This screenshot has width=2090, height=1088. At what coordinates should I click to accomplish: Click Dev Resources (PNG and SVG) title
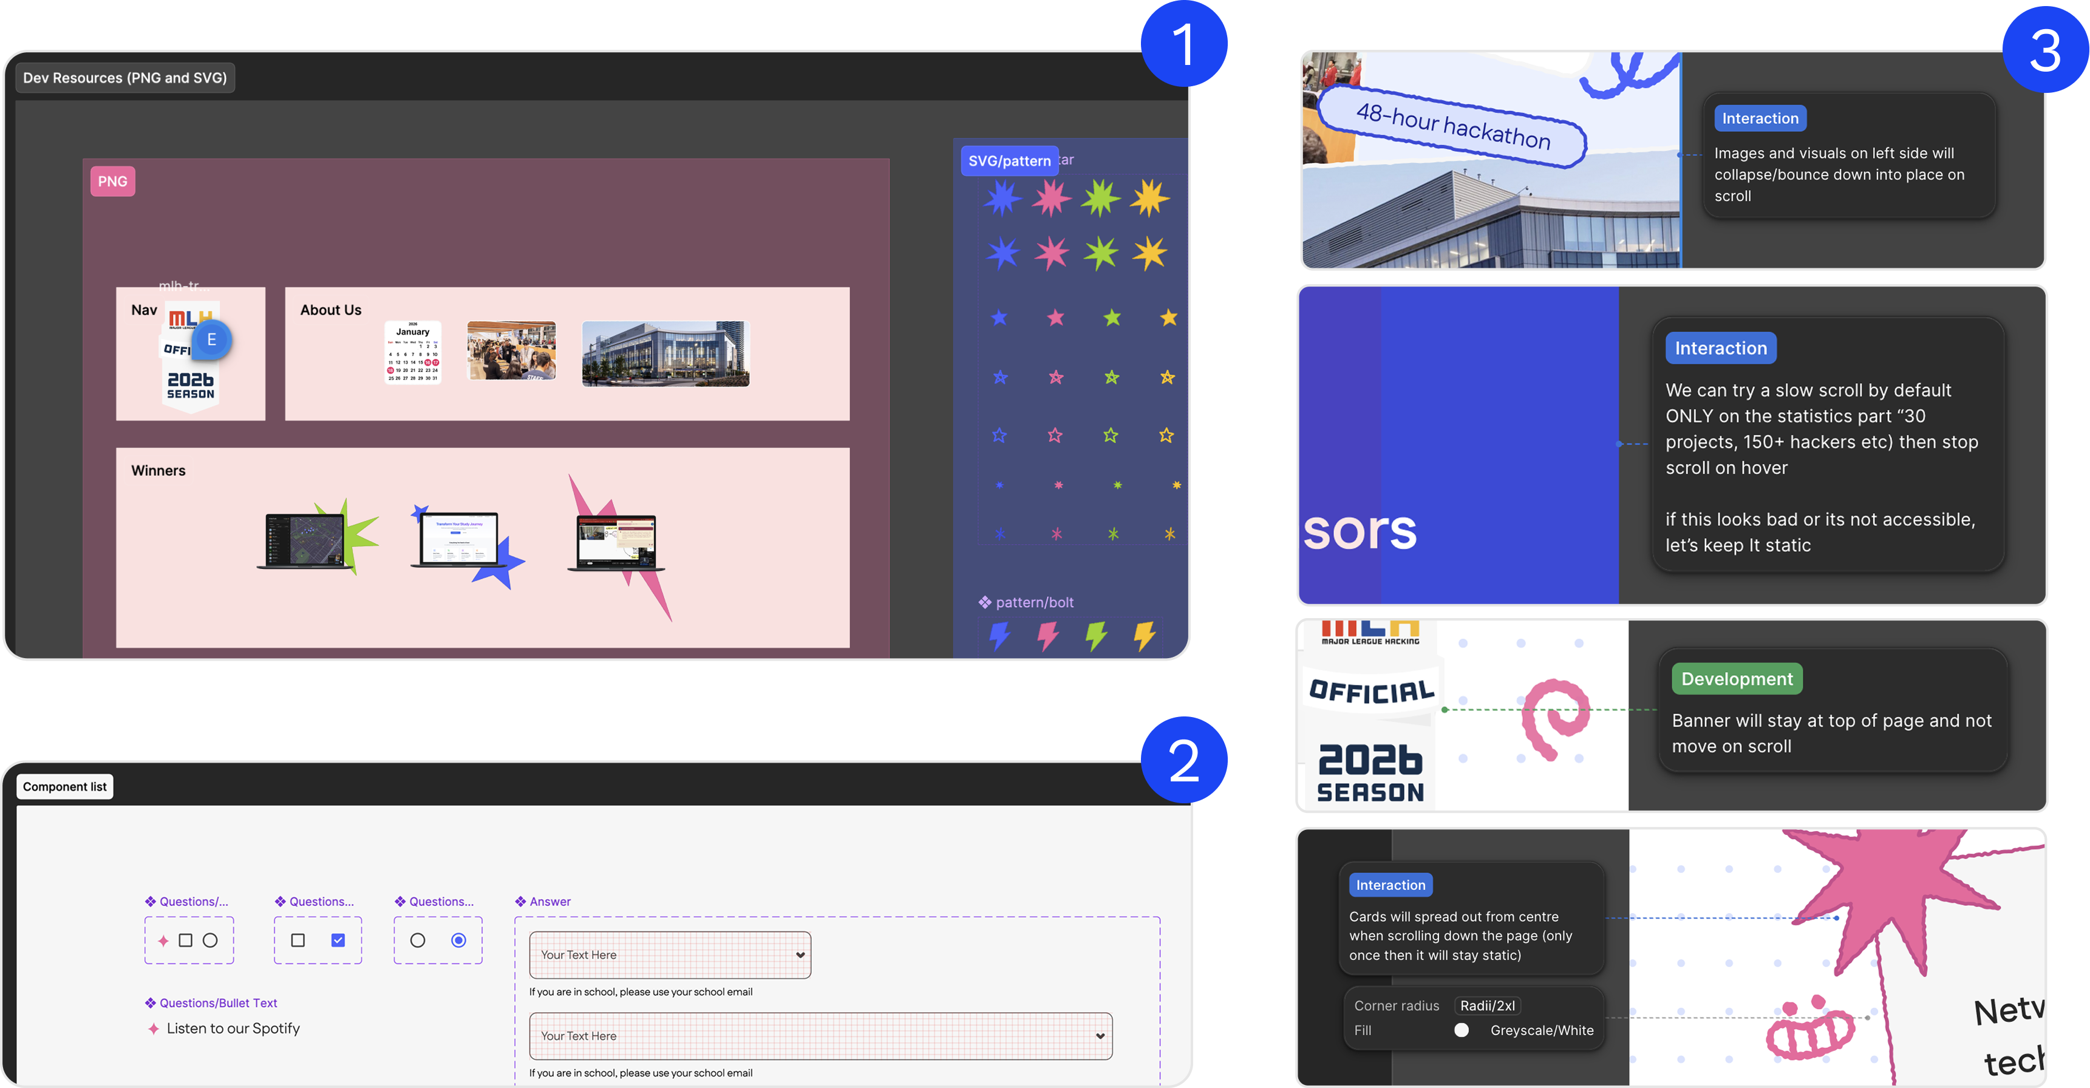point(125,78)
